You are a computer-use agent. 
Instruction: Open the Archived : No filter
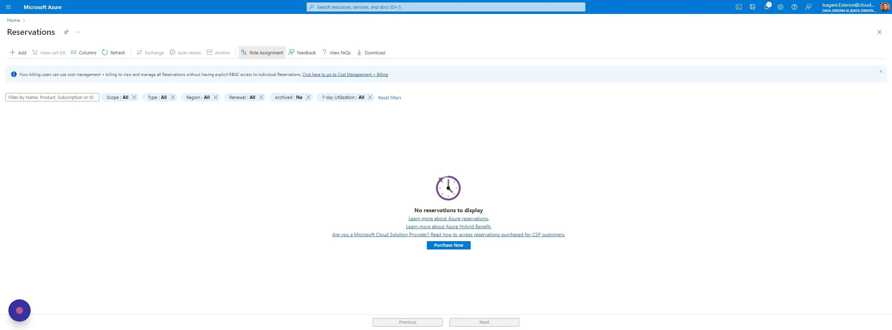[x=289, y=97]
